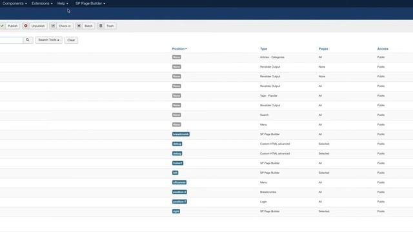Focus the module search input field
Screen dimensions: 413x232
12,40
